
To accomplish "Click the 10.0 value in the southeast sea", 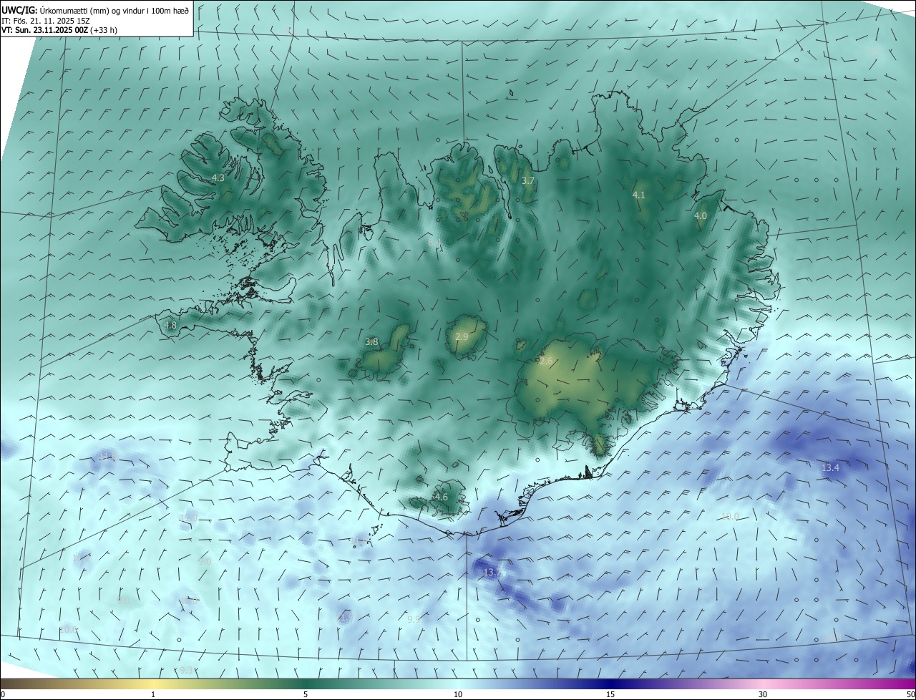I will (x=730, y=516).
